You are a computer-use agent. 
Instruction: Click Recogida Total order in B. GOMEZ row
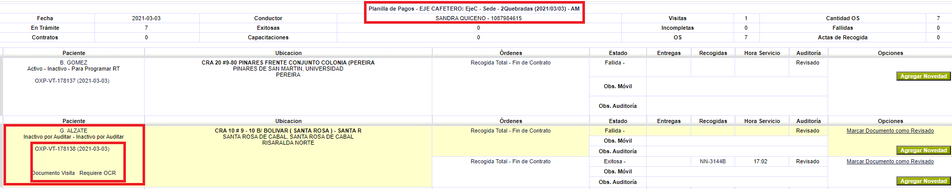click(511, 62)
